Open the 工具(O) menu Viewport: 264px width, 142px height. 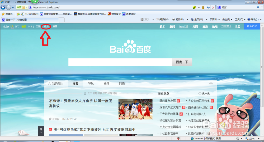pos(240,19)
